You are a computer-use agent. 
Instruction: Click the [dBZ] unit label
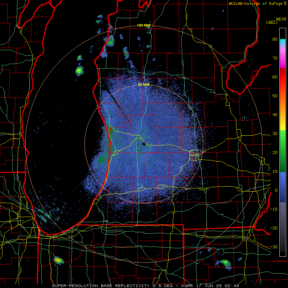tap(272, 22)
